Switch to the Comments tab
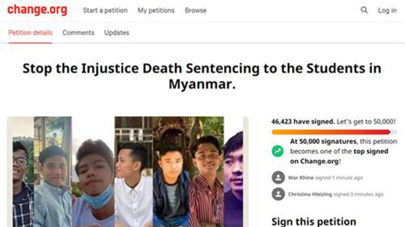The image size is (405, 227). (78, 33)
